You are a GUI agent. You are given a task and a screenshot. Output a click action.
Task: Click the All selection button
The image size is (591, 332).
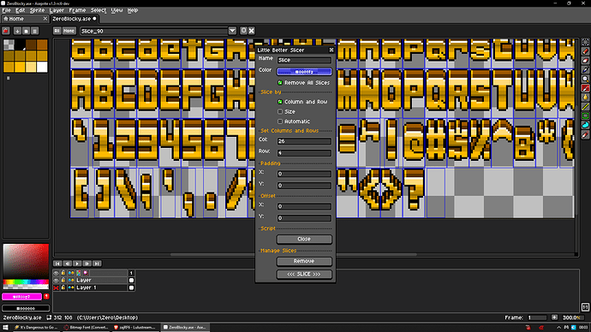click(x=57, y=31)
